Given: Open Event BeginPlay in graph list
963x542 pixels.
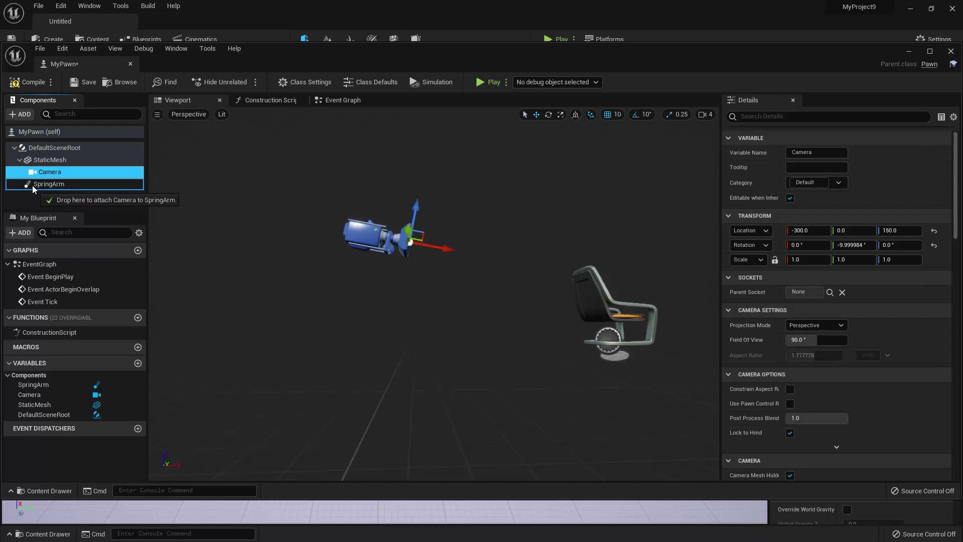Looking at the screenshot, I should click(x=50, y=277).
